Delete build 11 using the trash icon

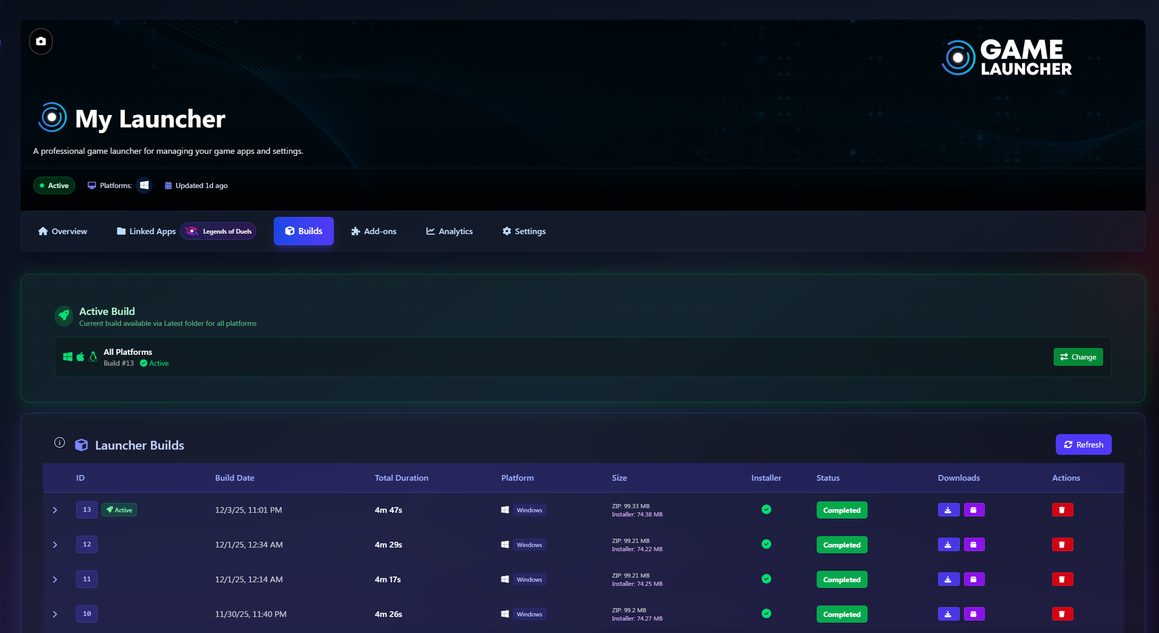click(1062, 580)
